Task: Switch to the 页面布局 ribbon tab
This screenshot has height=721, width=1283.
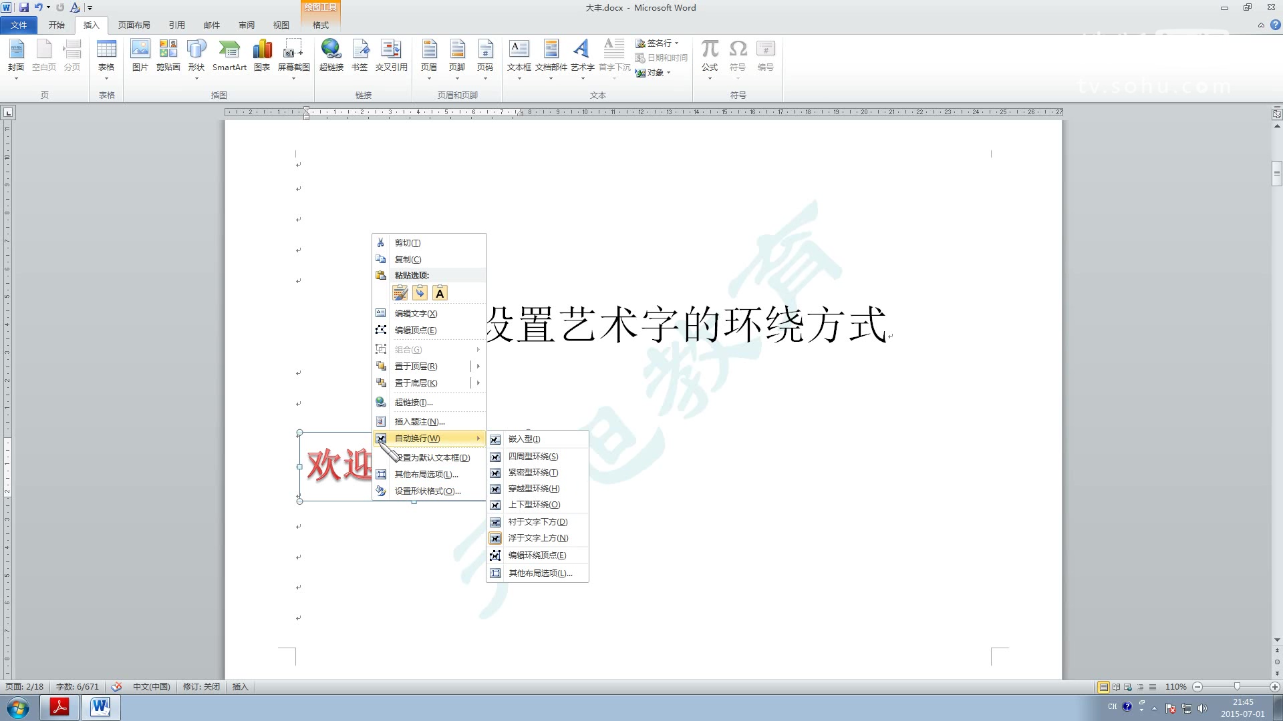Action: tap(134, 24)
